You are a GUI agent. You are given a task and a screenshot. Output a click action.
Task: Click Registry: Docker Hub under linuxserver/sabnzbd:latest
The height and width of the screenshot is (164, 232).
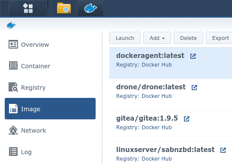(144, 159)
